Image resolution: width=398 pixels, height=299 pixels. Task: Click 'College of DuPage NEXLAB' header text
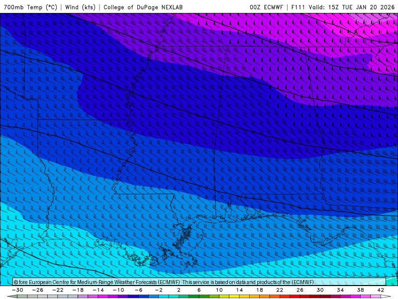coord(143,7)
